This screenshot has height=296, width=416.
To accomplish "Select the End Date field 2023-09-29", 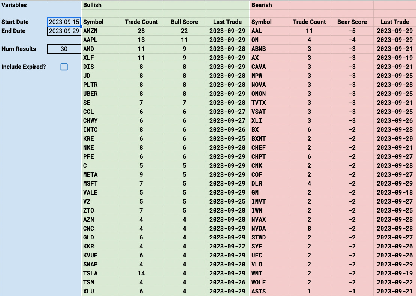I will 64,31.
